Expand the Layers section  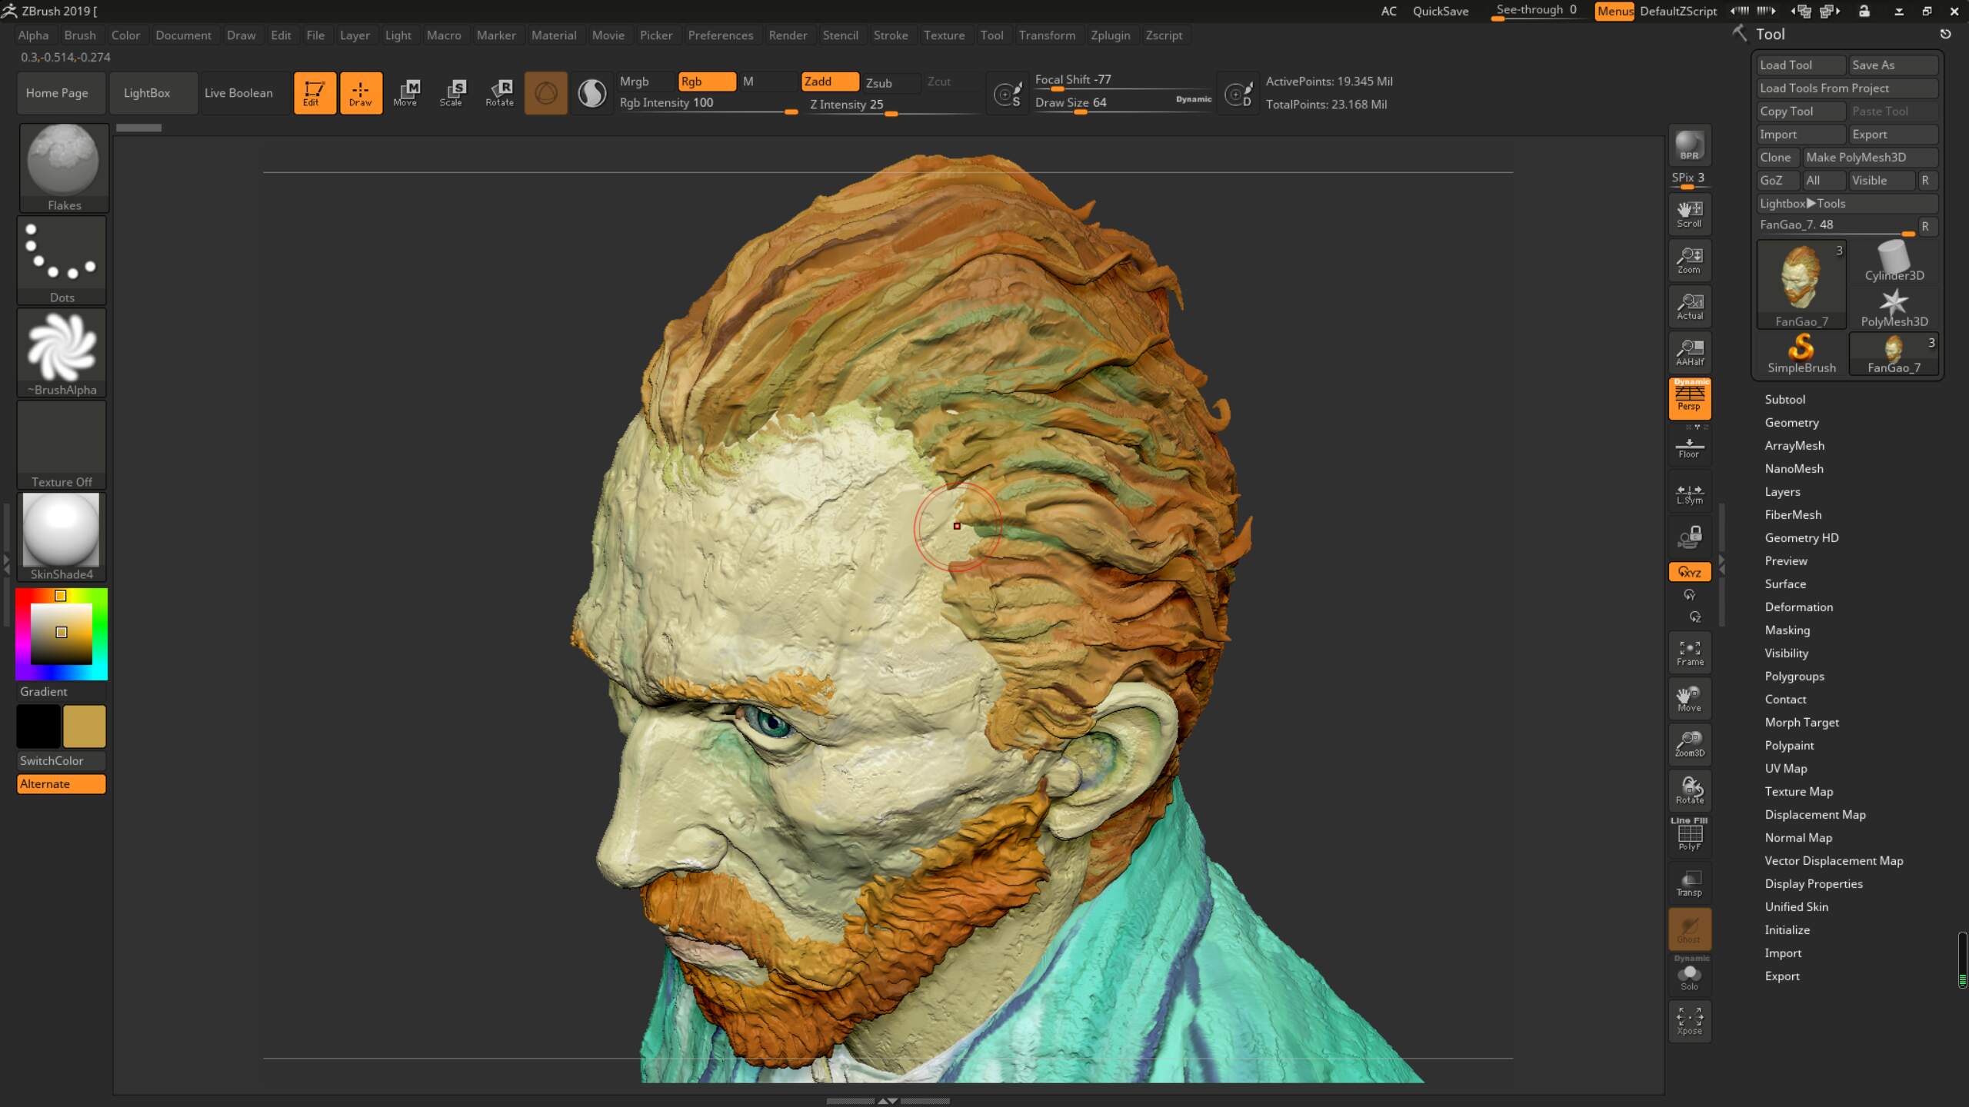coord(1782,491)
